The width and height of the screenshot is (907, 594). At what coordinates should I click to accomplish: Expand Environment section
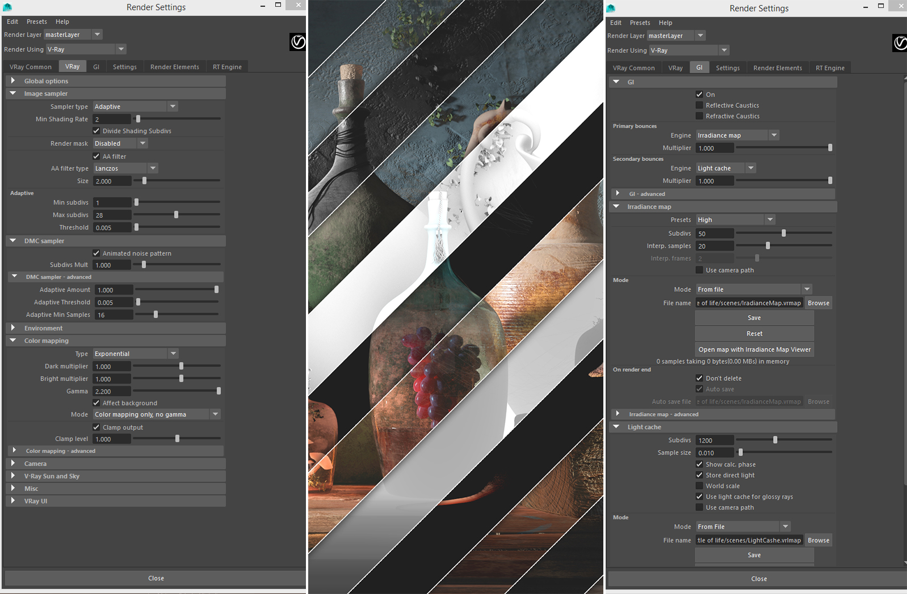coord(116,328)
